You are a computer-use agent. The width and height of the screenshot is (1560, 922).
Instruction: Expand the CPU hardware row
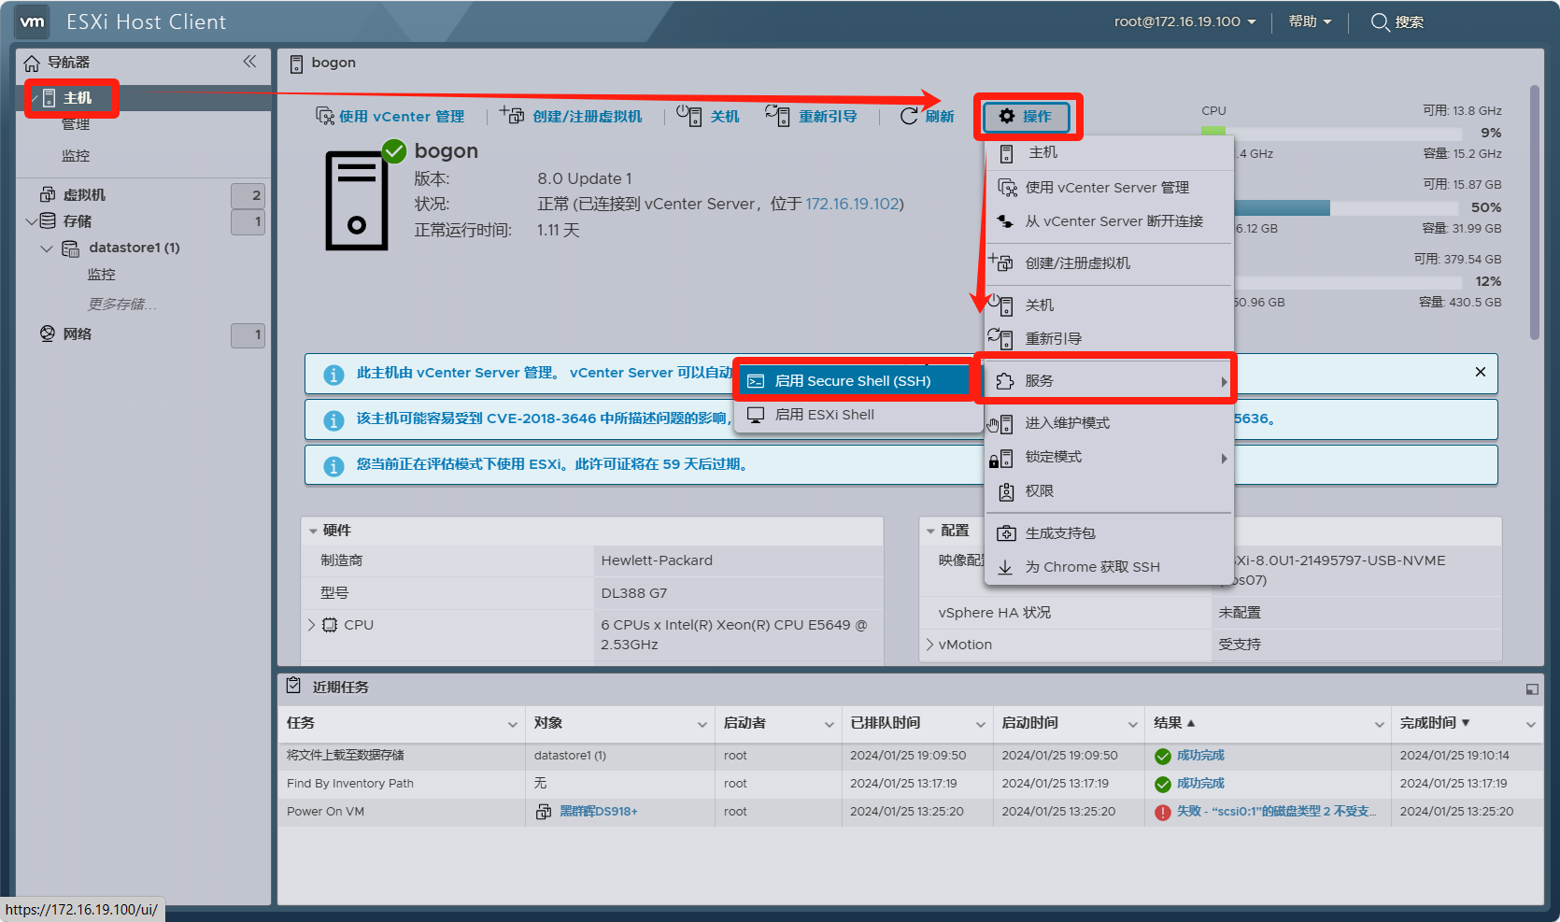click(312, 625)
